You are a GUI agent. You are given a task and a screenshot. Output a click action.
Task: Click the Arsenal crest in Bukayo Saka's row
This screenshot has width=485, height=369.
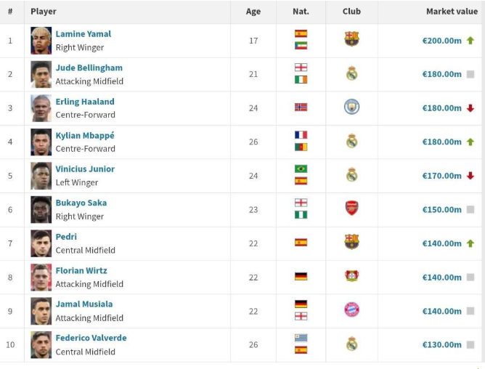tap(351, 208)
